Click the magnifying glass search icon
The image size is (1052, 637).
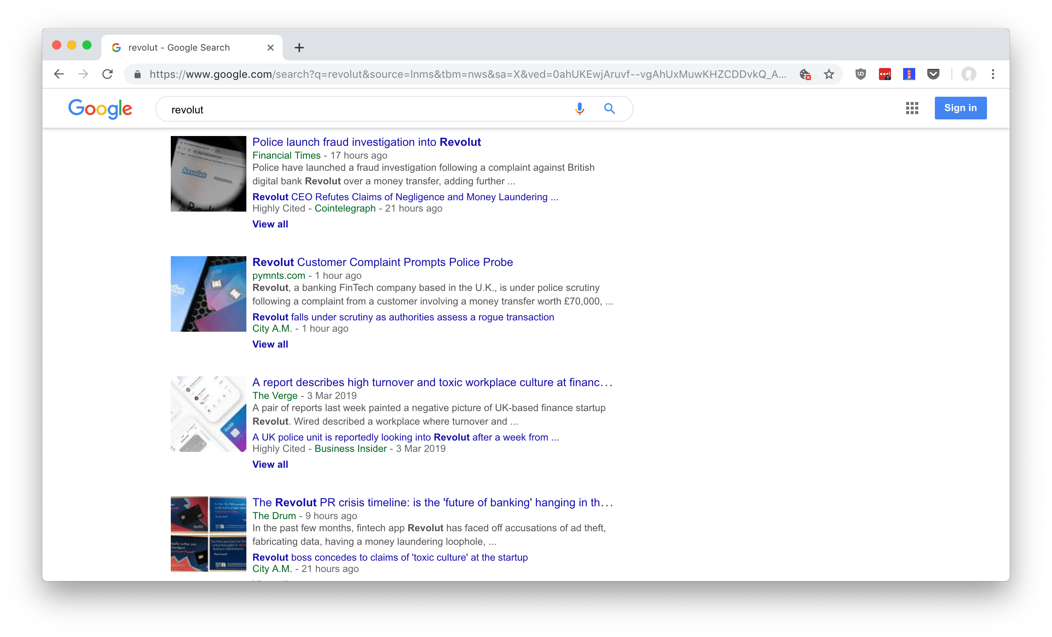609,109
